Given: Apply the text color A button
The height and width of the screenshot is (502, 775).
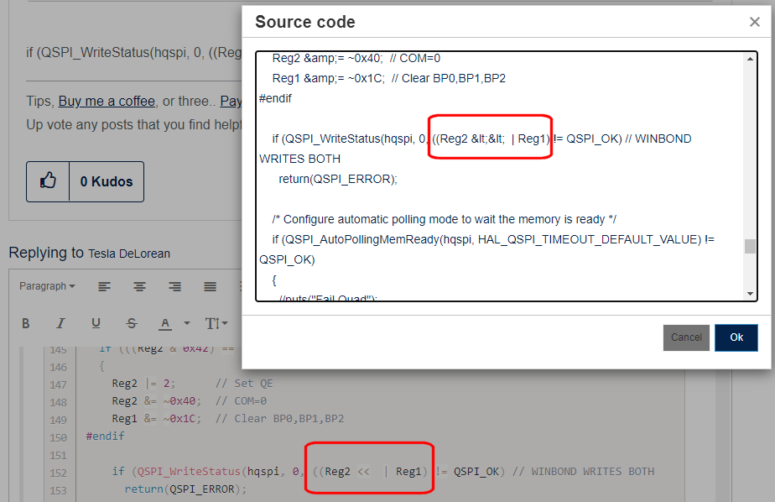Looking at the screenshot, I should [165, 323].
